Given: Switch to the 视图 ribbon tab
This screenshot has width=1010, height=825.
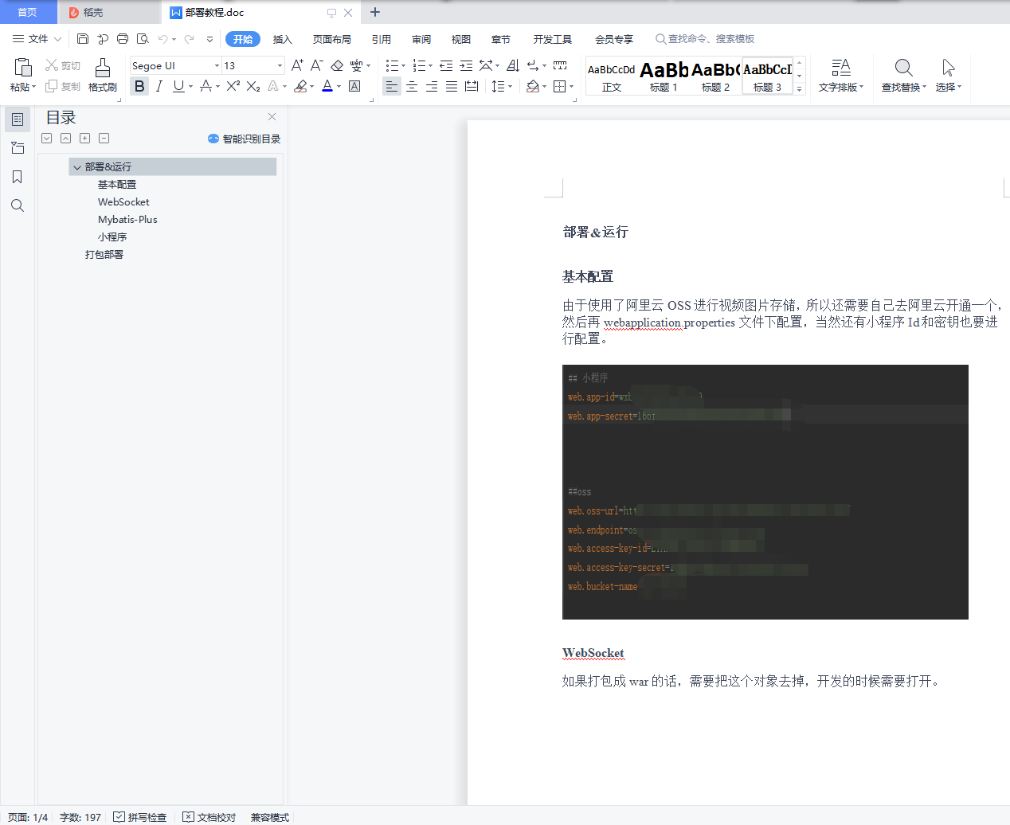Looking at the screenshot, I should (461, 39).
